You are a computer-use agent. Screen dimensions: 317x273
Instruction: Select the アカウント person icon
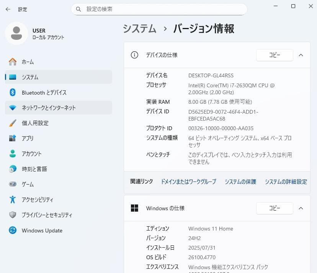[x=12, y=154]
